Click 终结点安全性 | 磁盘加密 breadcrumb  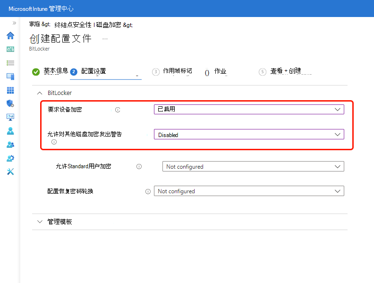(x=88, y=25)
